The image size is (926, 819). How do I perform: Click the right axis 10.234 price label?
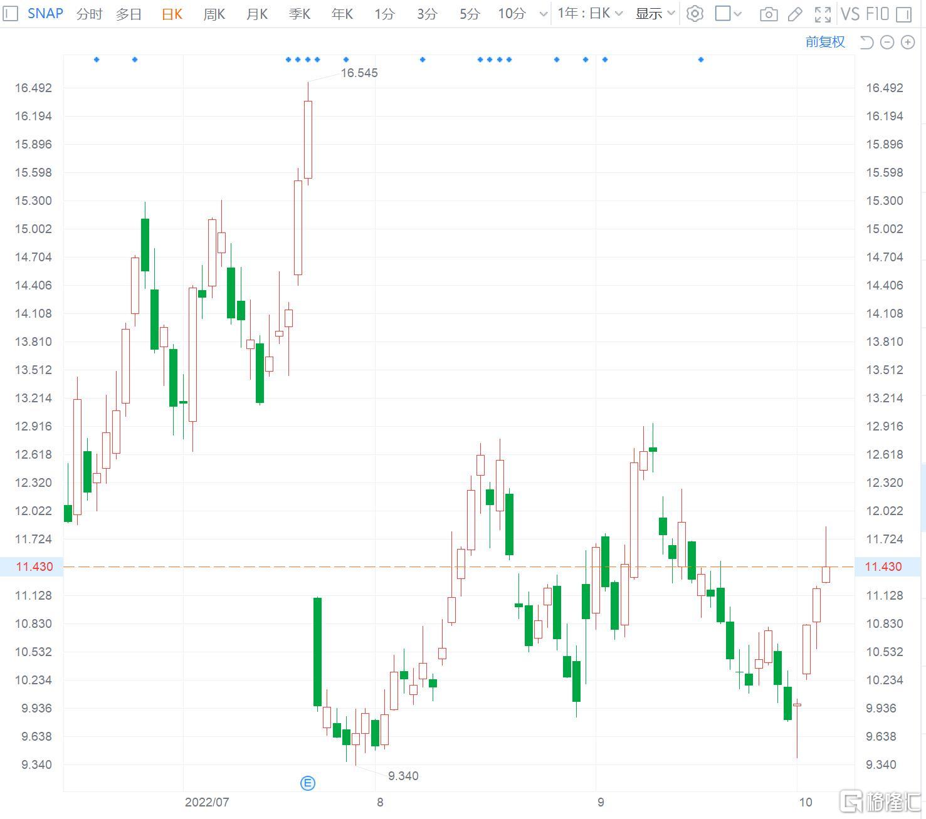pyautogui.click(x=885, y=680)
